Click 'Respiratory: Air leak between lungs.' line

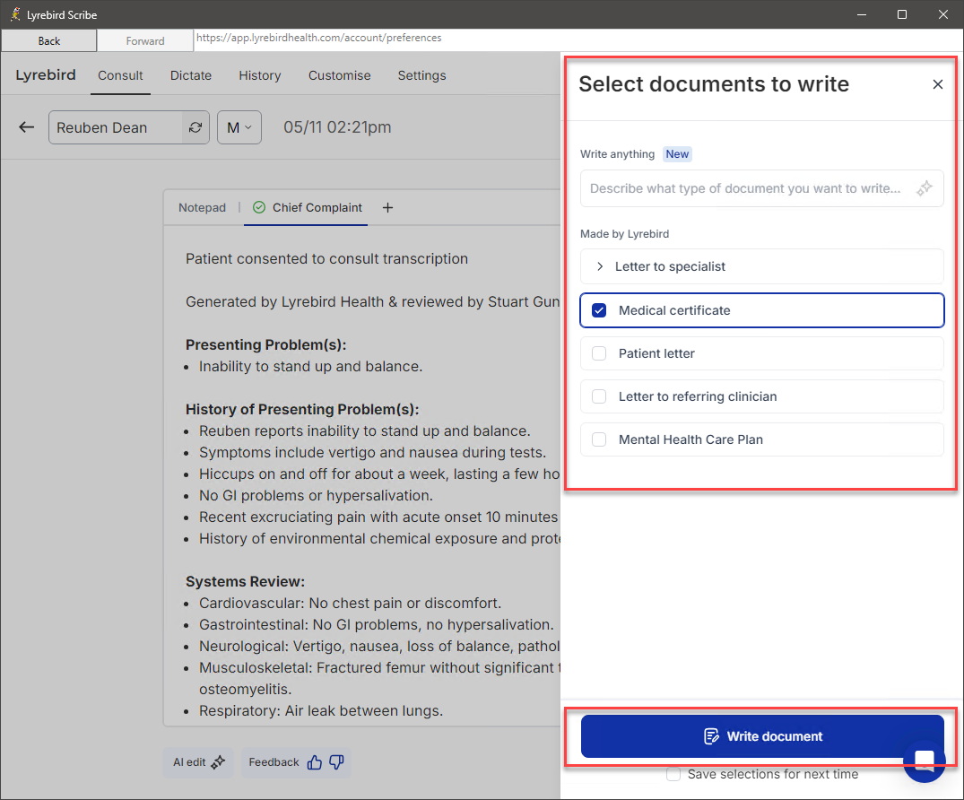pyautogui.click(x=321, y=711)
